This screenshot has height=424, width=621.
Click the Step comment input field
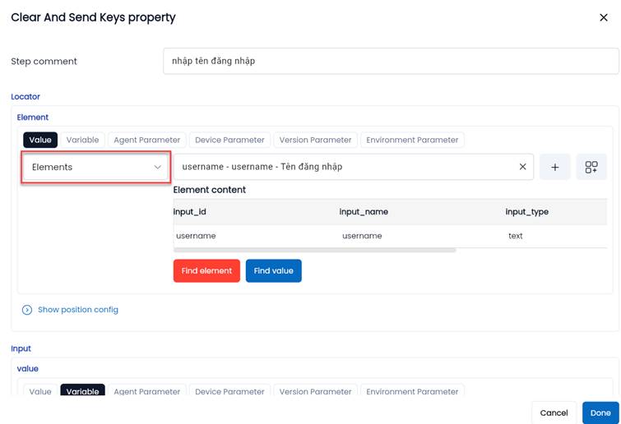point(390,61)
